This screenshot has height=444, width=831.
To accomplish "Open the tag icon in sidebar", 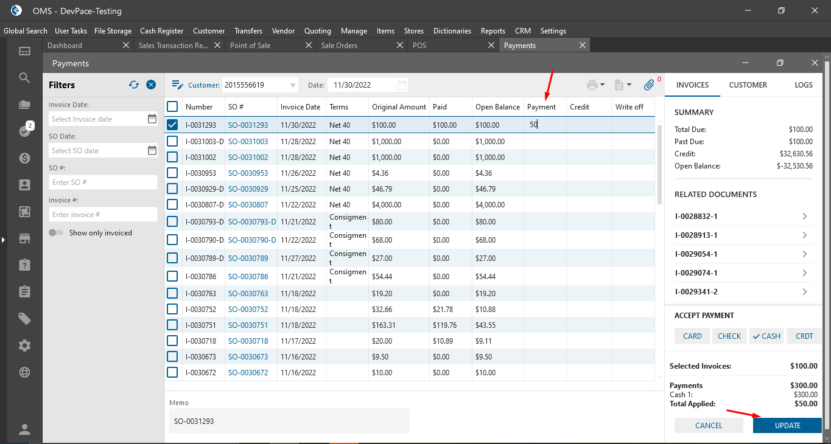I will point(24,319).
